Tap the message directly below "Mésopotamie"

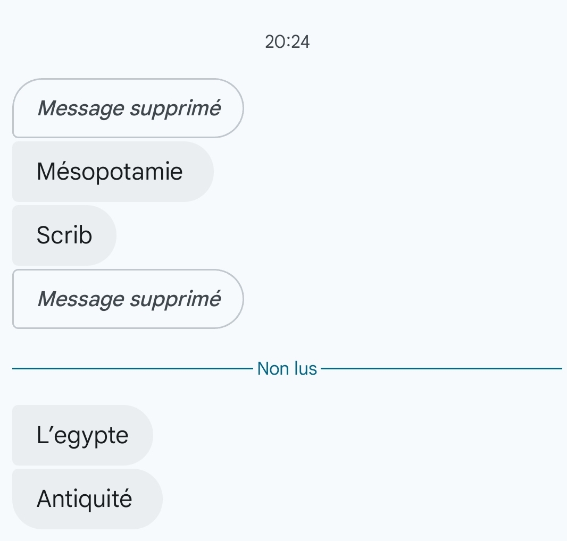coord(64,235)
